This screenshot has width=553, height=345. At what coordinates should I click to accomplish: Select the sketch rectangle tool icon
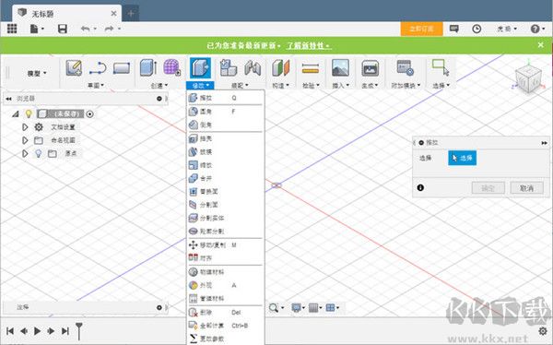(122, 67)
